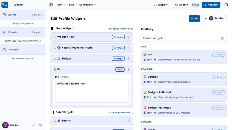Click Supporter max link under Side Widgets
This screenshot has width=232, height=130.
pyautogui.click(x=123, y=112)
